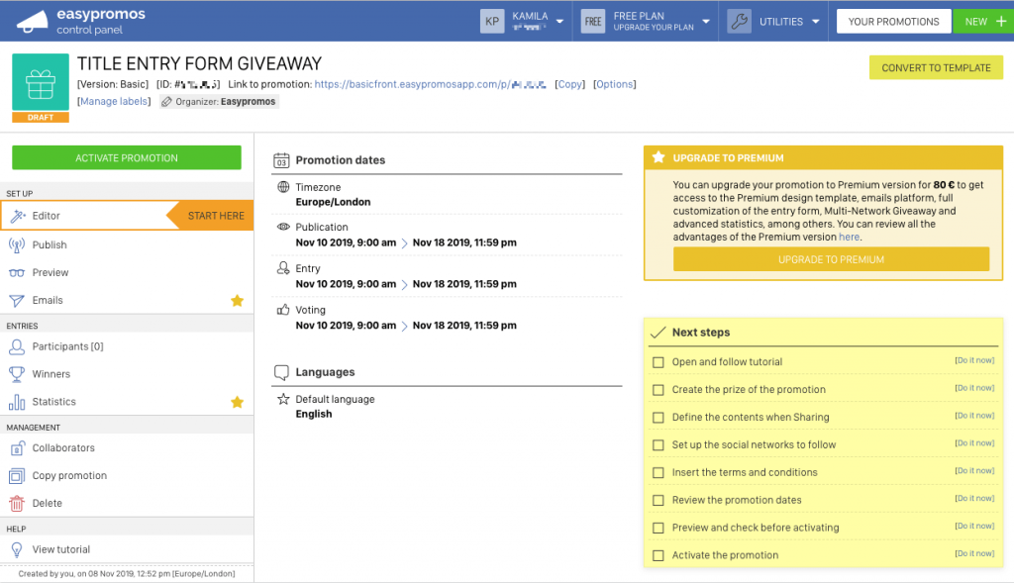Click the plus icon on the NEW button
This screenshot has height=583, width=1014.
click(x=1001, y=22)
